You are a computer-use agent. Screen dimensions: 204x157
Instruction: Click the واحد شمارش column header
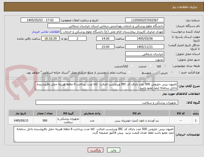pyautogui.click(x=92, y=113)
